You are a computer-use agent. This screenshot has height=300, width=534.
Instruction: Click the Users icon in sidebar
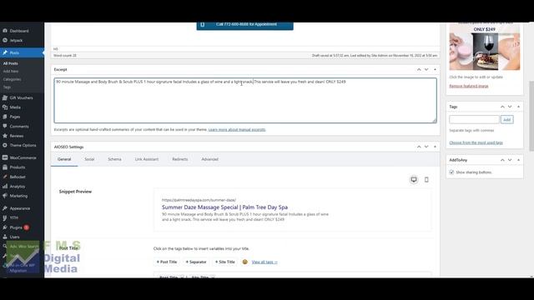pyautogui.click(x=5, y=237)
